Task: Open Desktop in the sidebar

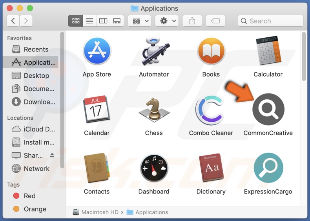Action: pos(30,76)
